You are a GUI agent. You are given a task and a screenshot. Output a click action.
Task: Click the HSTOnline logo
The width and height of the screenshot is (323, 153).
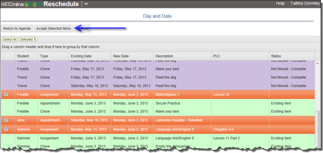coord(20,4)
